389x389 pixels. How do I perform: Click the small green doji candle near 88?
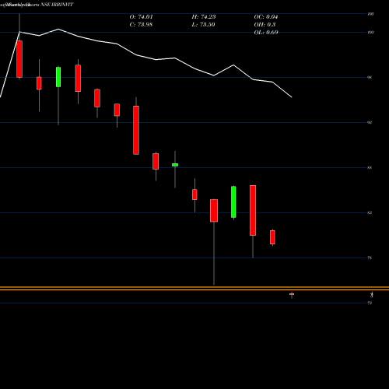coord(175,165)
